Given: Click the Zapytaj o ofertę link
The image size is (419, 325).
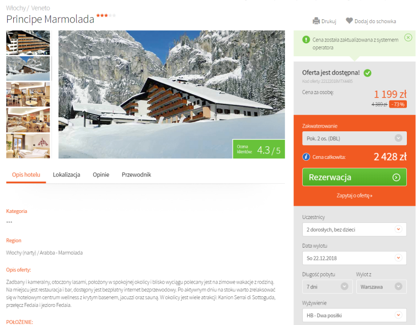Looking at the screenshot, I should (x=354, y=195).
